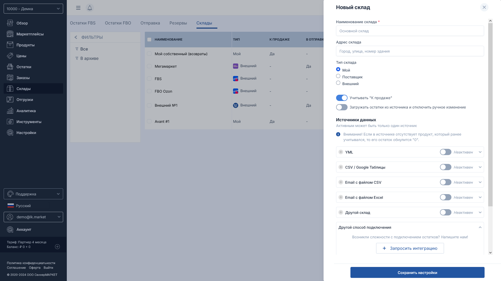Open the 10000 - Демка account dropdown

point(33,9)
